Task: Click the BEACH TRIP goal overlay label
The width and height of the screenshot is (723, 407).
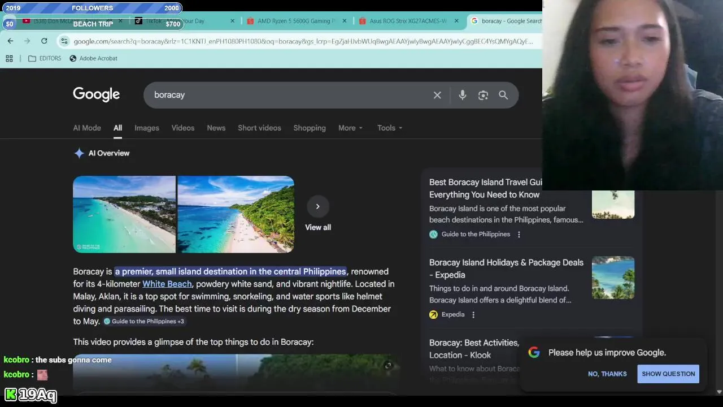Action: point(93,24)
